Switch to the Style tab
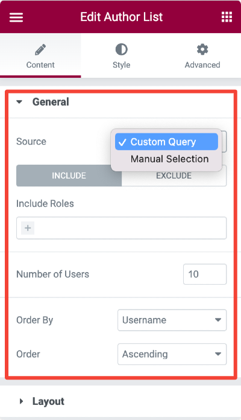The image size is (241, 420). (122, 56)
